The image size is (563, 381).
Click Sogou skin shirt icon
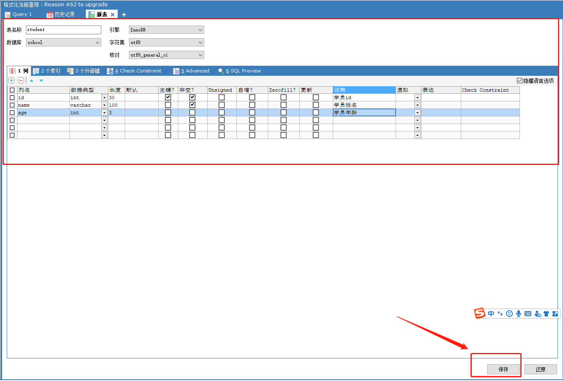(546, 314)
